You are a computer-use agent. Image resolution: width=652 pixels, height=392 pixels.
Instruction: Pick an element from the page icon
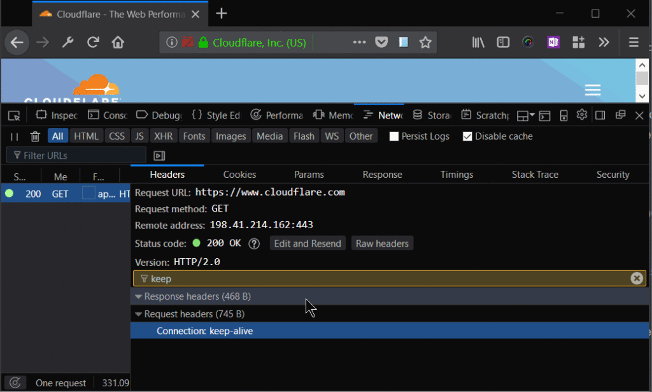coord(14,115)
